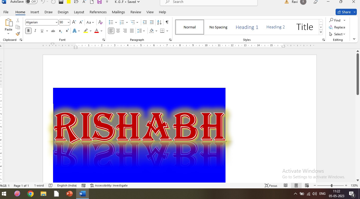
Task: Justify the paragraph text
Action: [132, 31]
